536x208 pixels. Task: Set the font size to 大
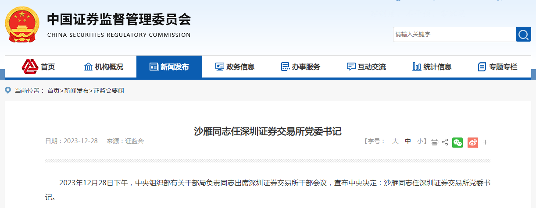click(x=395, y=141)
